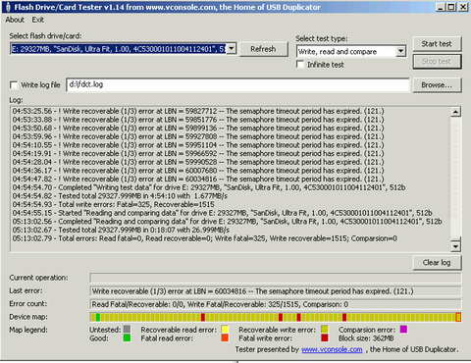This screenshot has height=363, width=471.
Task: Click the d:\fdct.log path input field
Action: point(237,84)
